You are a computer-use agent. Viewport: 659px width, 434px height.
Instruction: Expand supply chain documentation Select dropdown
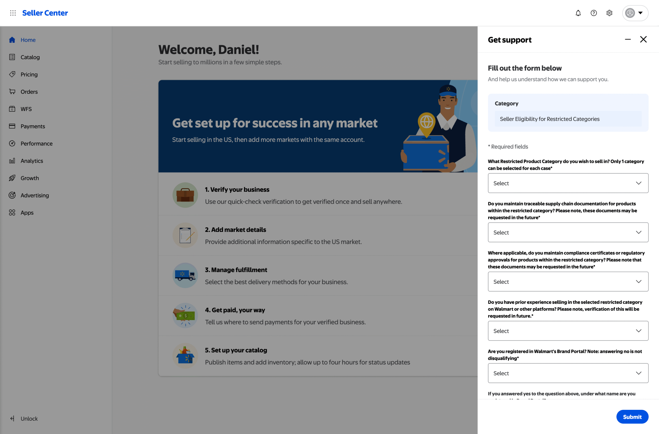[x=568, y=232]
